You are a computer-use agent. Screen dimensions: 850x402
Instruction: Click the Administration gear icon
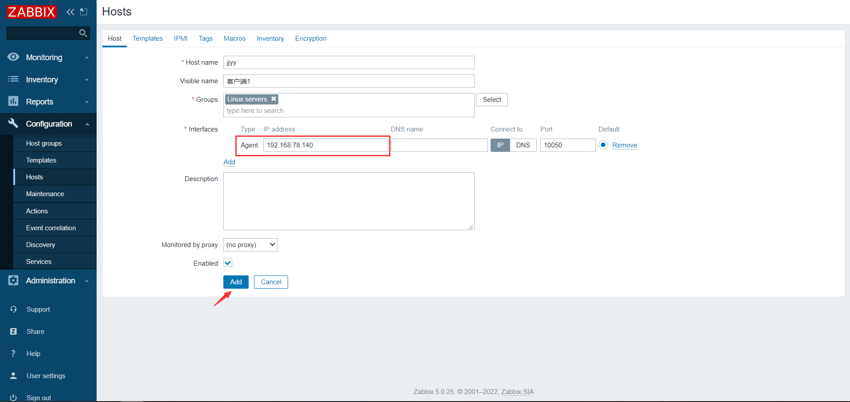tap(13, 280)
